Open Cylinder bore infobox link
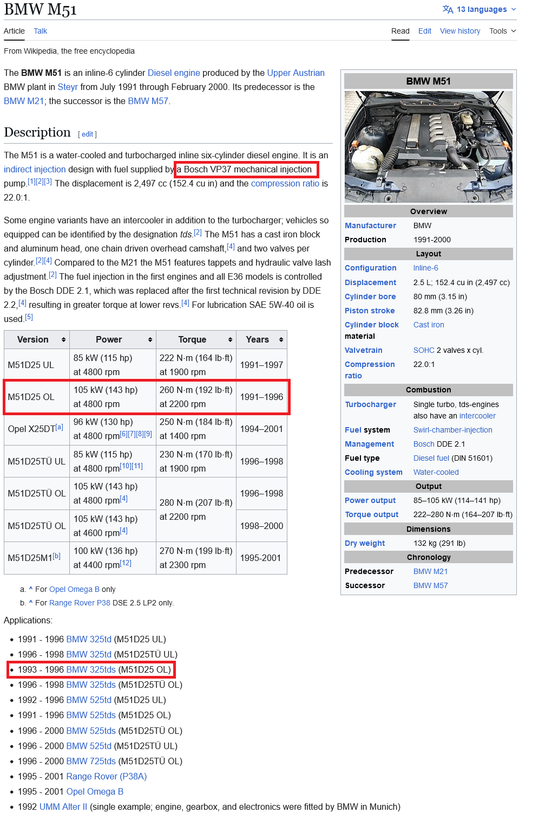Screen dimensions: 545x819 coord(370,296)
